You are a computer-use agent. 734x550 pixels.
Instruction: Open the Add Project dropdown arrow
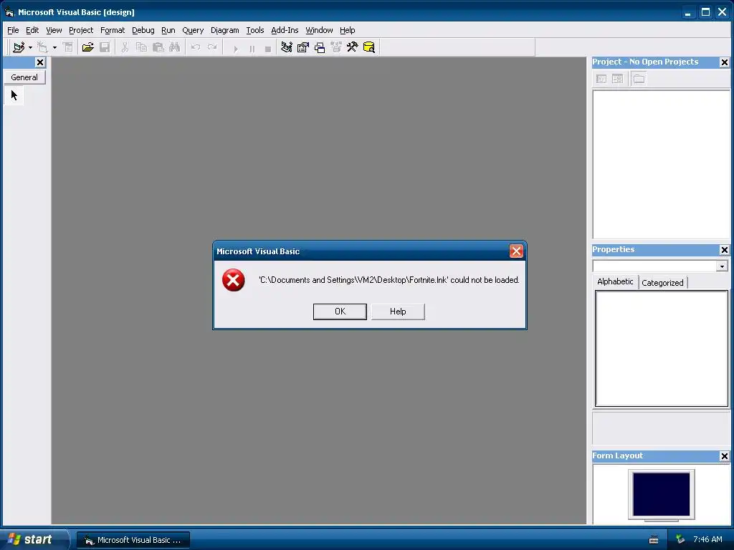point(30,47)
